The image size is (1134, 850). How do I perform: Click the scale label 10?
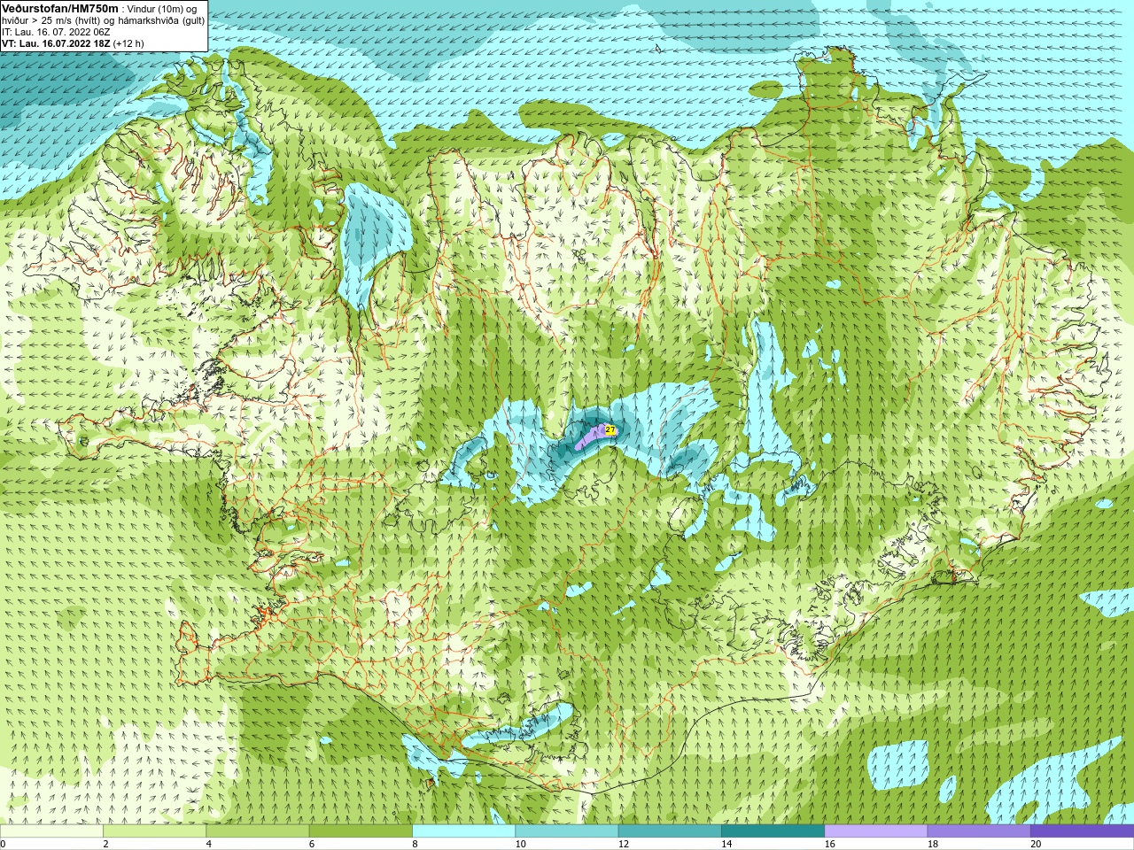(520, 844)
